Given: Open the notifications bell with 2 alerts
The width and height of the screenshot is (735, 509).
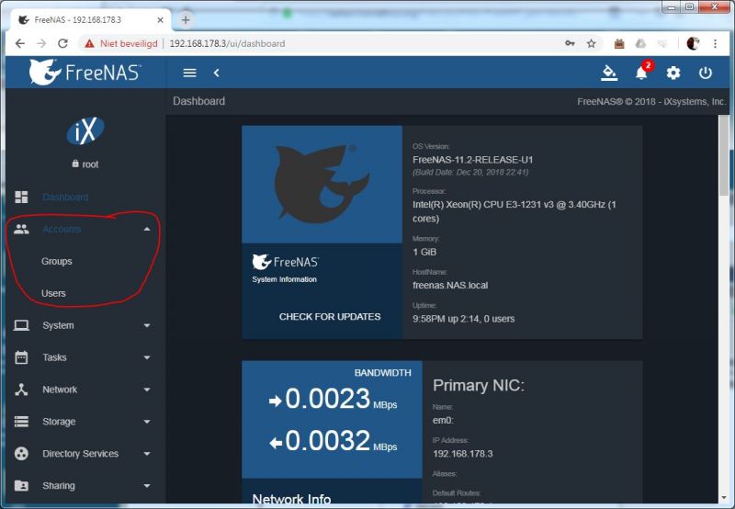Looking at the screenshot, I should [641, 73].
